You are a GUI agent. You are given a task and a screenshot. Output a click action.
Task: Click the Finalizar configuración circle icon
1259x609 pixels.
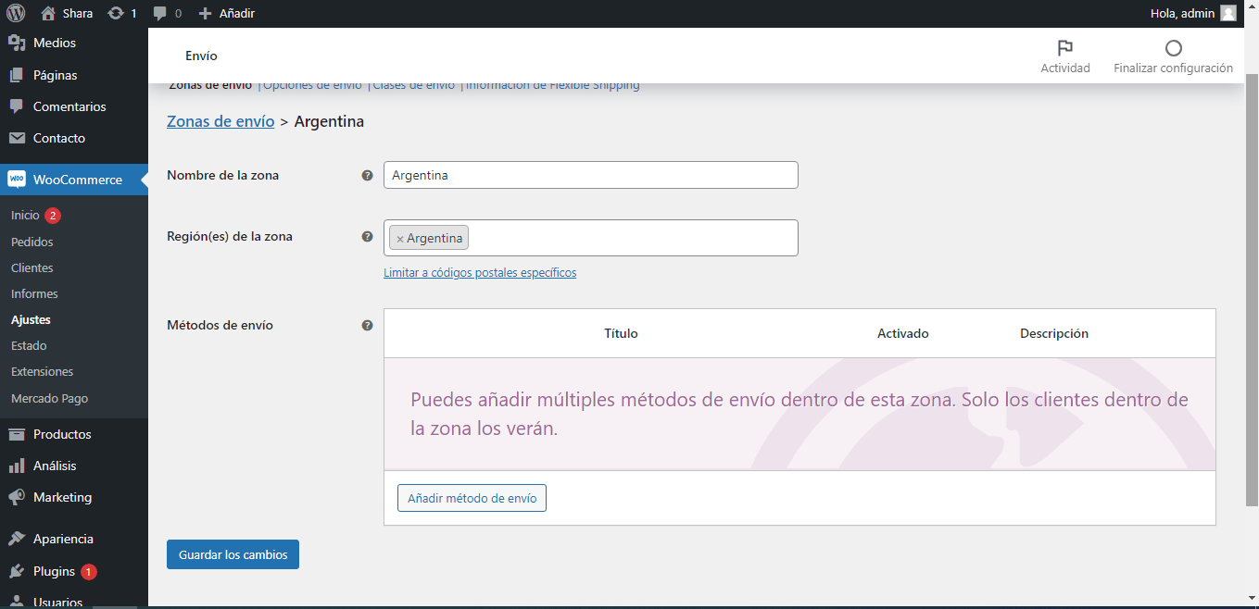tap(1173, 48)
